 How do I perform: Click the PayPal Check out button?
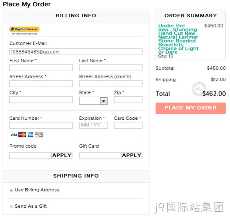tap(24, 29)
